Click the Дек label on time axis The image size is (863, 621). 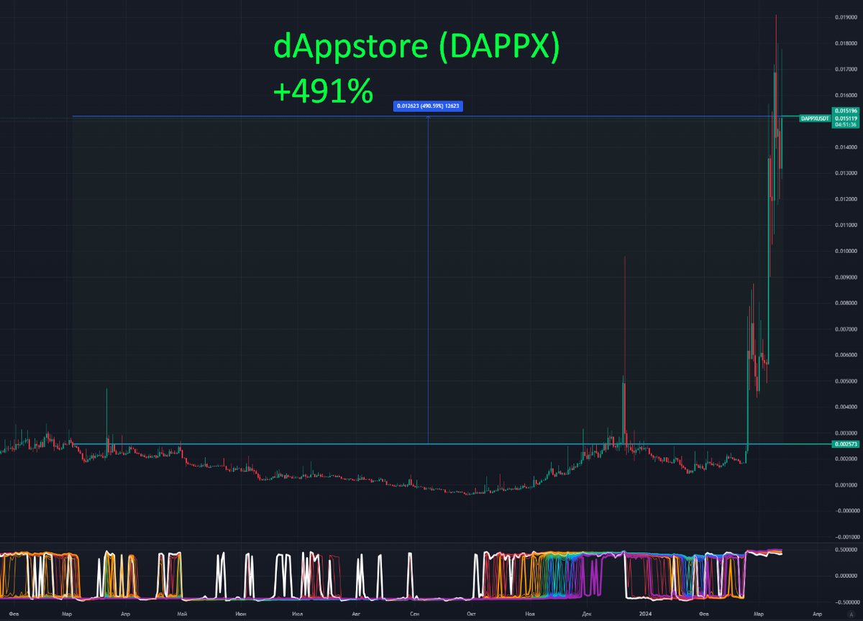coord(587,614)
